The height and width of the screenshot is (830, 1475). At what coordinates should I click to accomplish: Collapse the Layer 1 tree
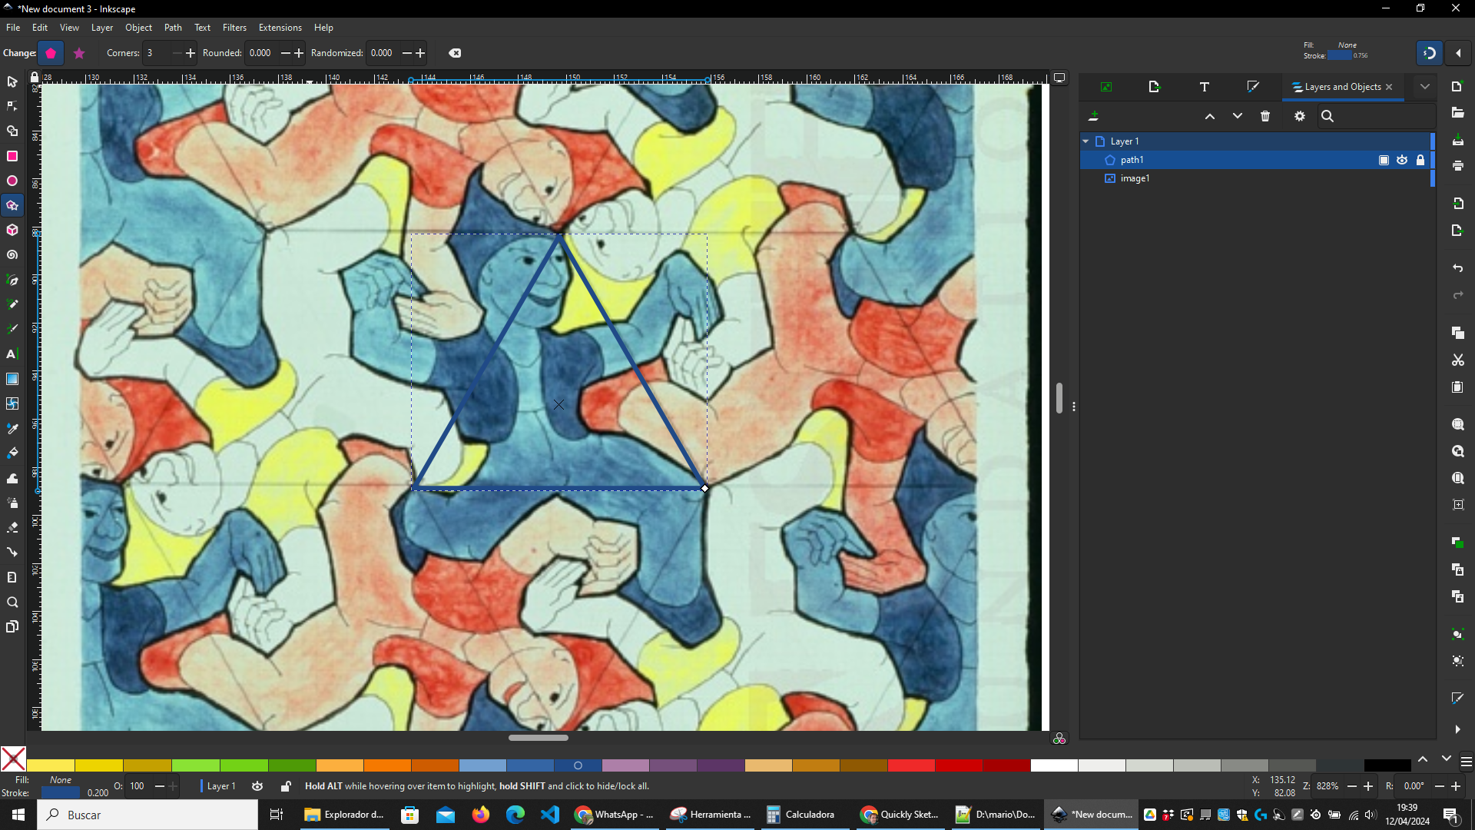click(1086, 141)
